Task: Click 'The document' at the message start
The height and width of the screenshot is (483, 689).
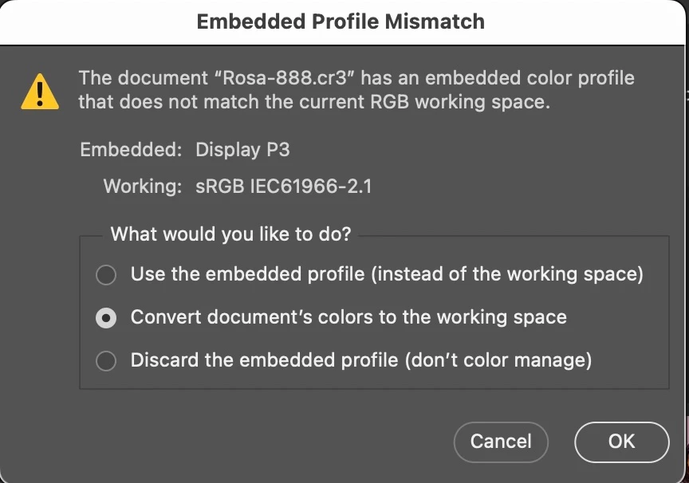Action: [129, 78]
